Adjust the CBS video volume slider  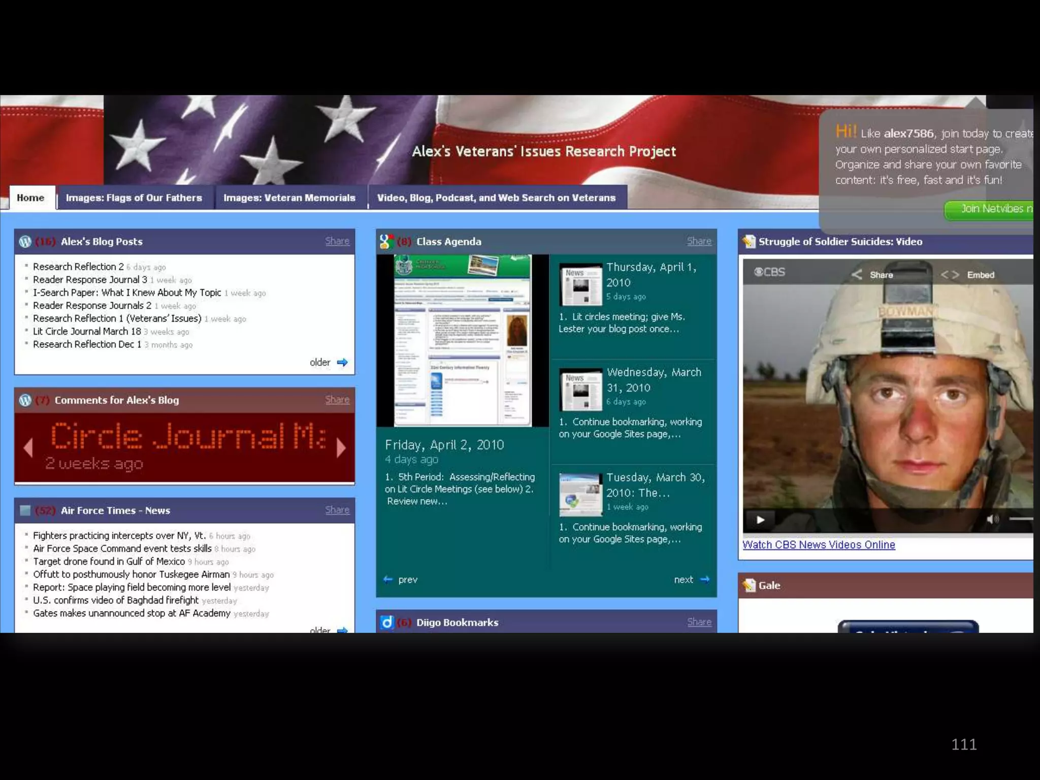pos(1021,519)
